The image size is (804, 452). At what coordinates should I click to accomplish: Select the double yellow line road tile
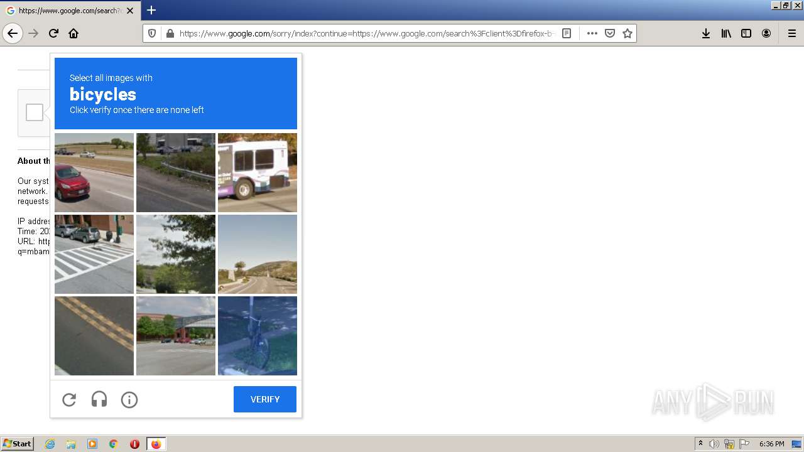pyautogui.click(x=94, y=336)
